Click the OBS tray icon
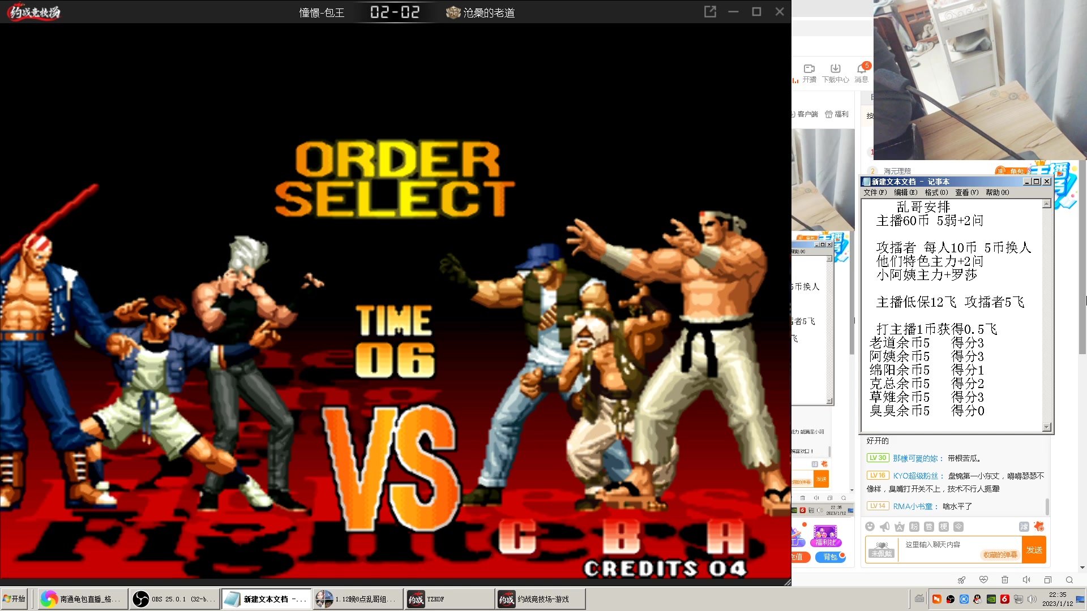 (x=951, y=599)
